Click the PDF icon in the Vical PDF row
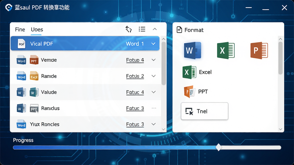This screenshot has width=294, height=165. point(21,44)
